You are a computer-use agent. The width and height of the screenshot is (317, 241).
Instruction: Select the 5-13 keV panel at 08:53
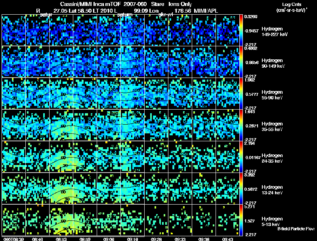61,220
